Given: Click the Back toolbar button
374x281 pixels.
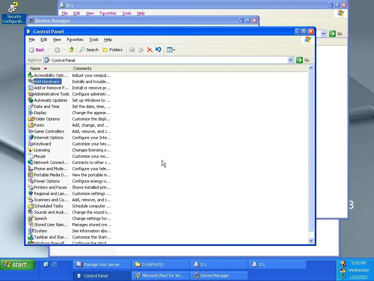Looking at the screenshot, I should coord(37,50).
